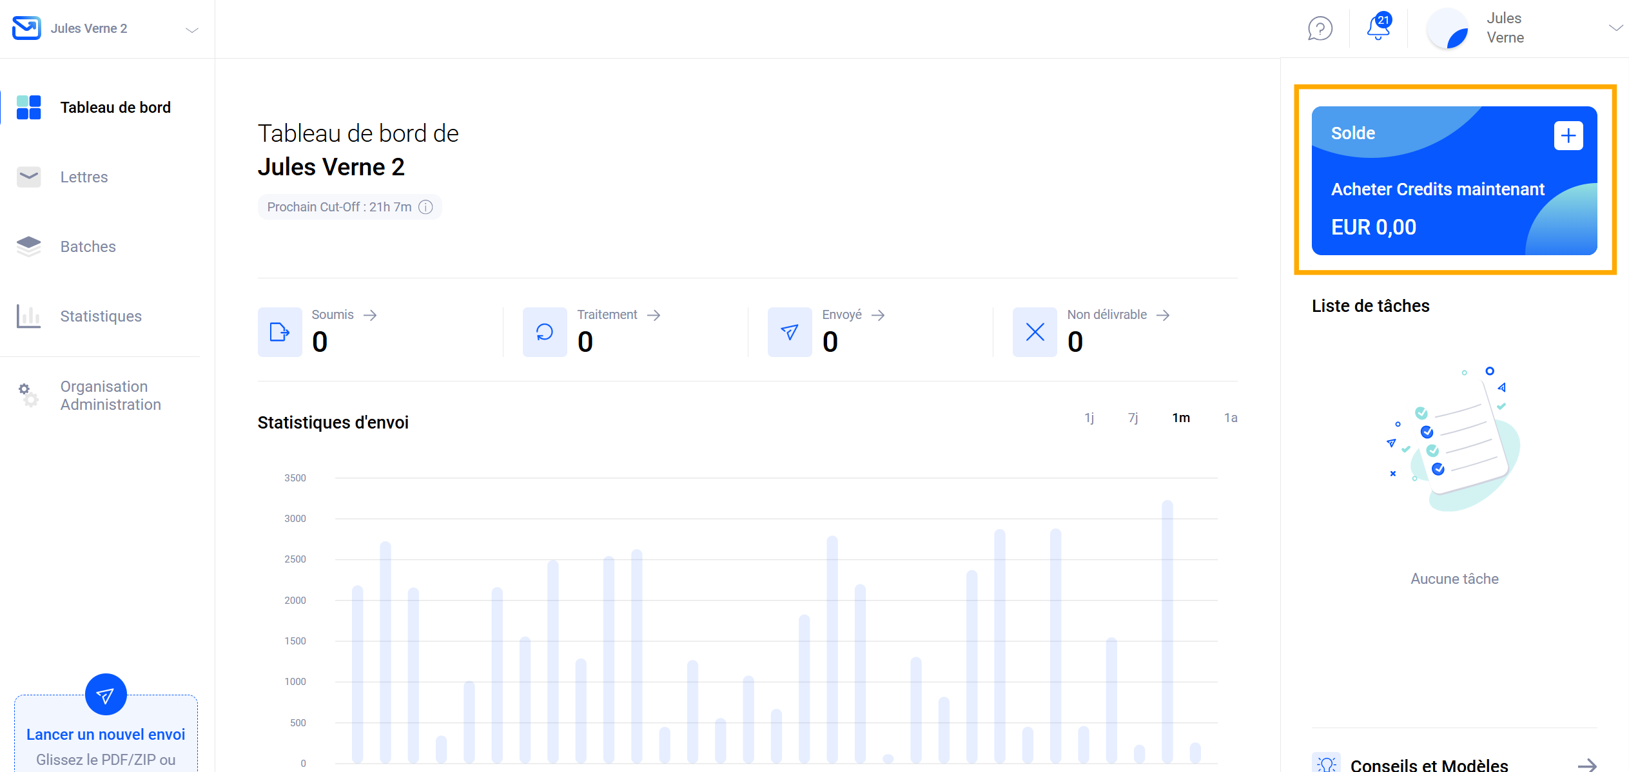The image size is (1629, 772).
Task: Switch chart range to 1a
Action: [x=1230, y=418]
